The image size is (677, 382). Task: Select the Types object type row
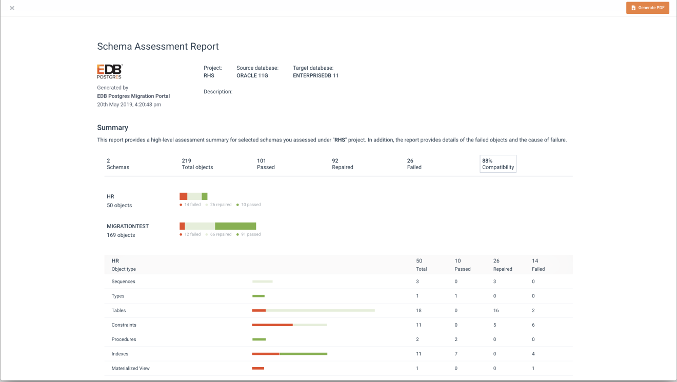pos(339,296)
